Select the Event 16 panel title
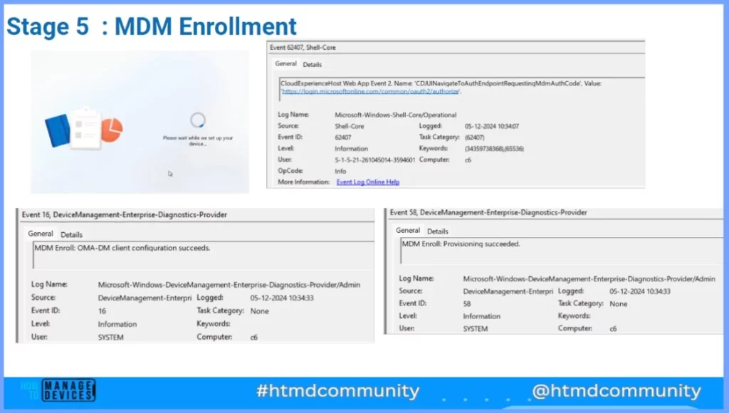729x413 pixels. pyautogui.click(x=124, y=214)
